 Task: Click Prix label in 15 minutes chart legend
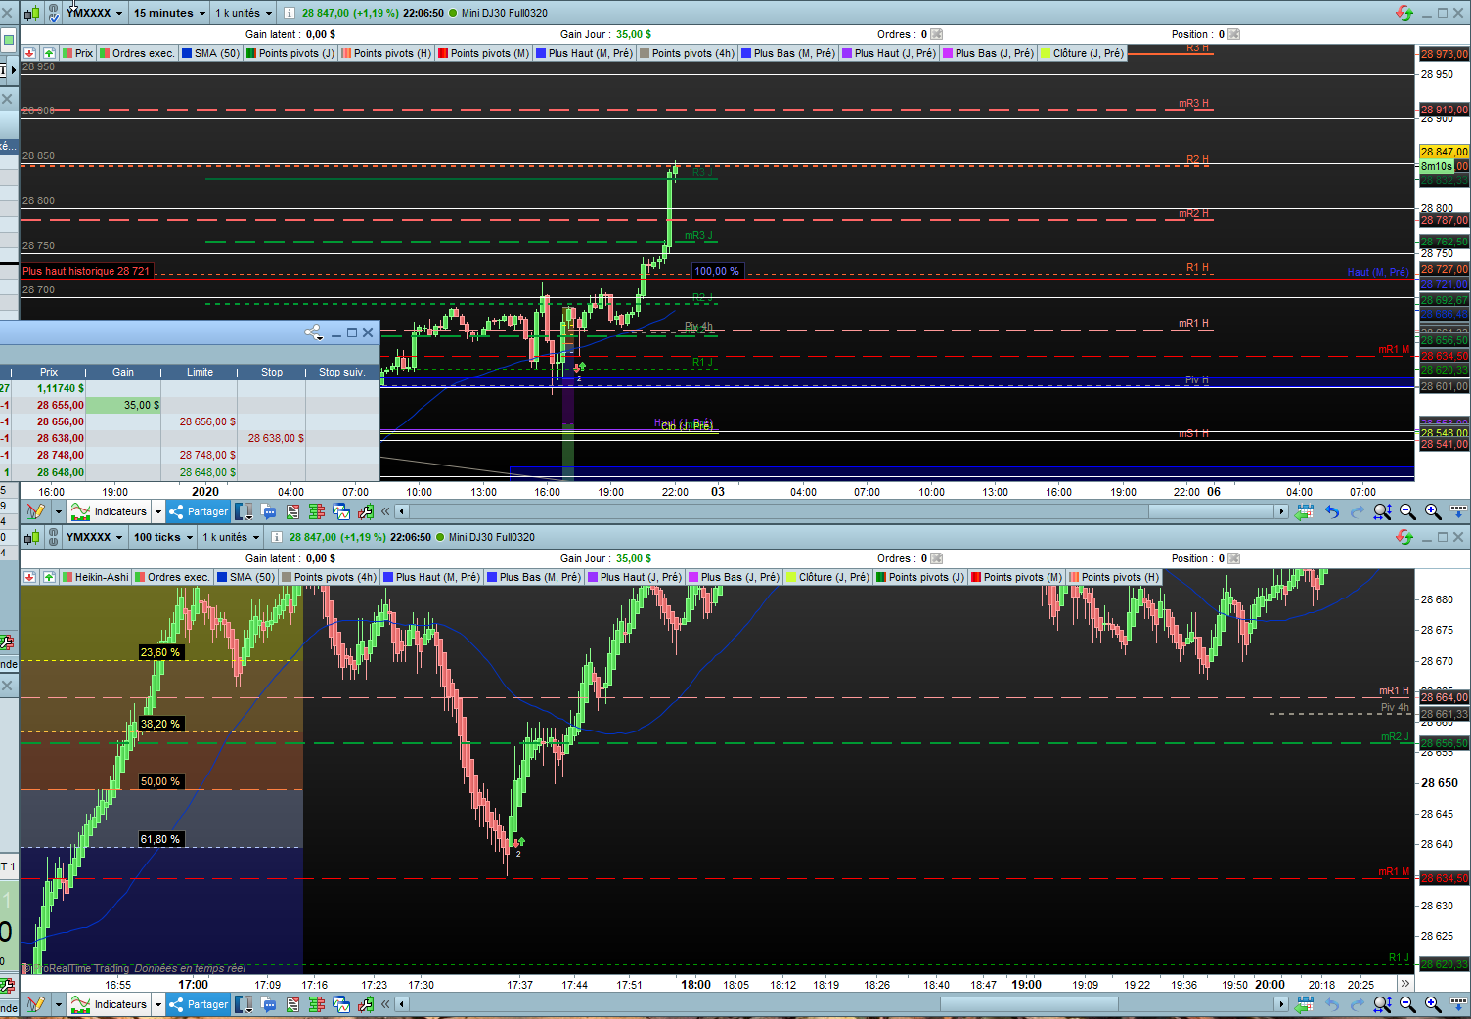(84, 53)
